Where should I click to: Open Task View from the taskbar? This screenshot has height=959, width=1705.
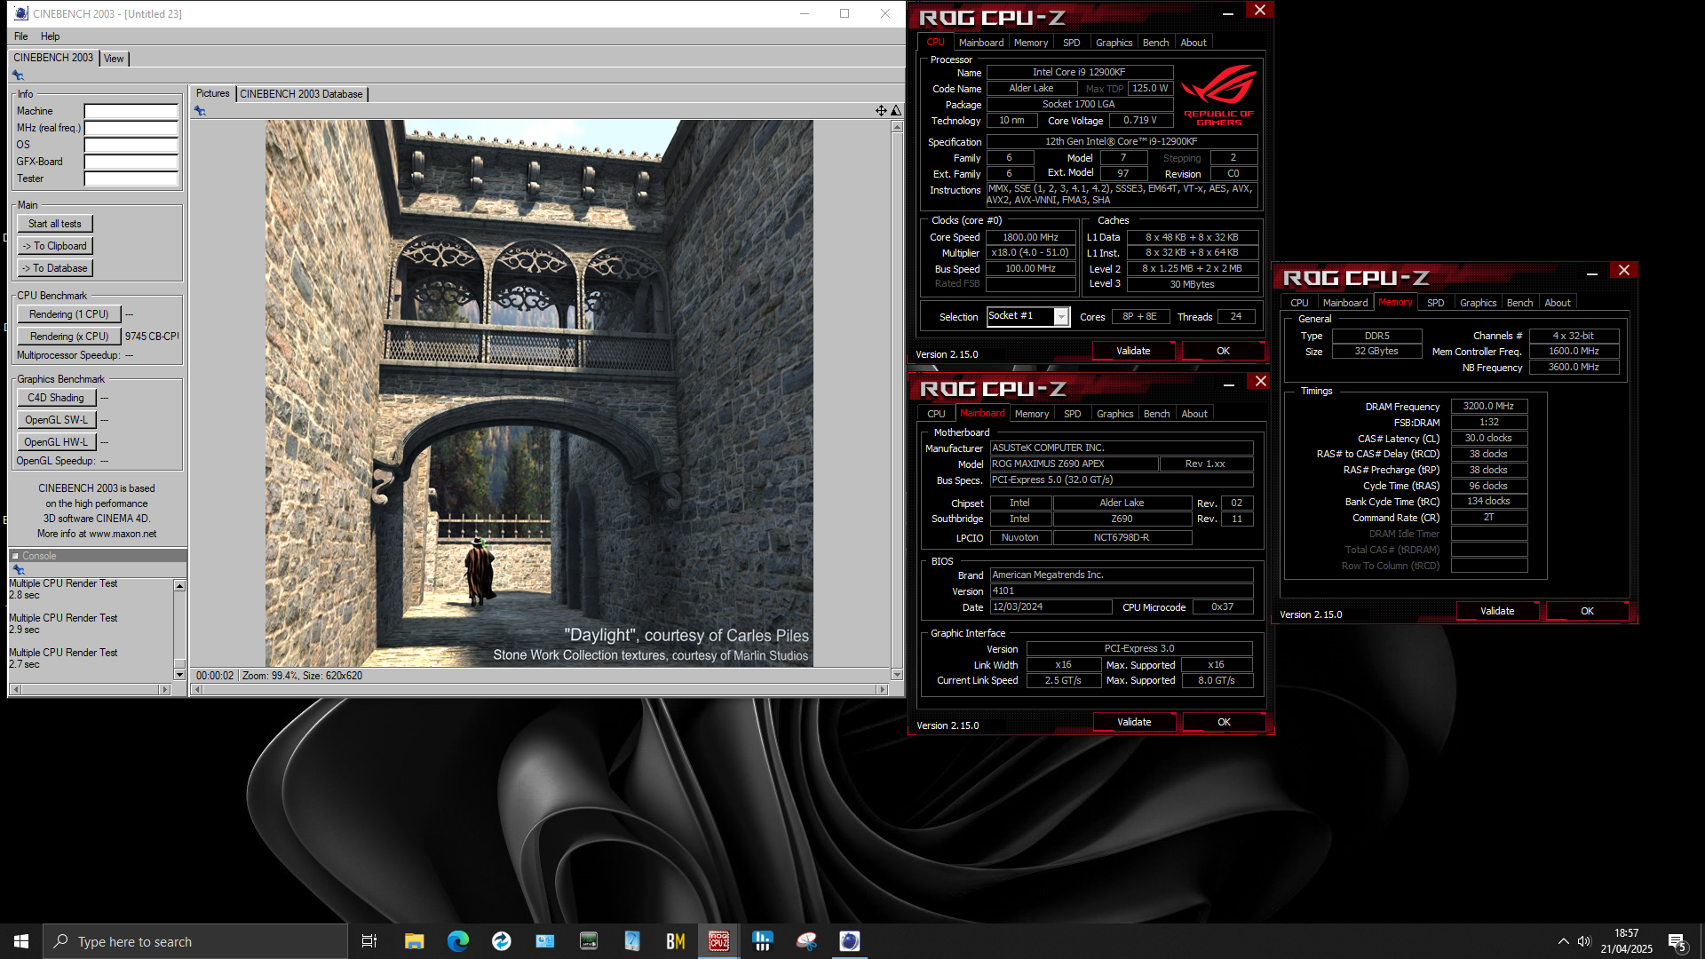(x=369, y=941)
